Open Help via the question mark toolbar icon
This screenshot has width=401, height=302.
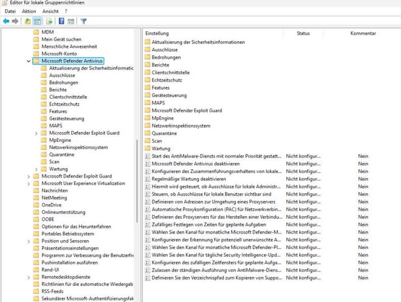pyautogui.click(x=62, y=21)
